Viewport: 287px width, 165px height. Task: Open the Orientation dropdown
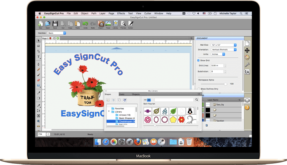pos(224,49)
